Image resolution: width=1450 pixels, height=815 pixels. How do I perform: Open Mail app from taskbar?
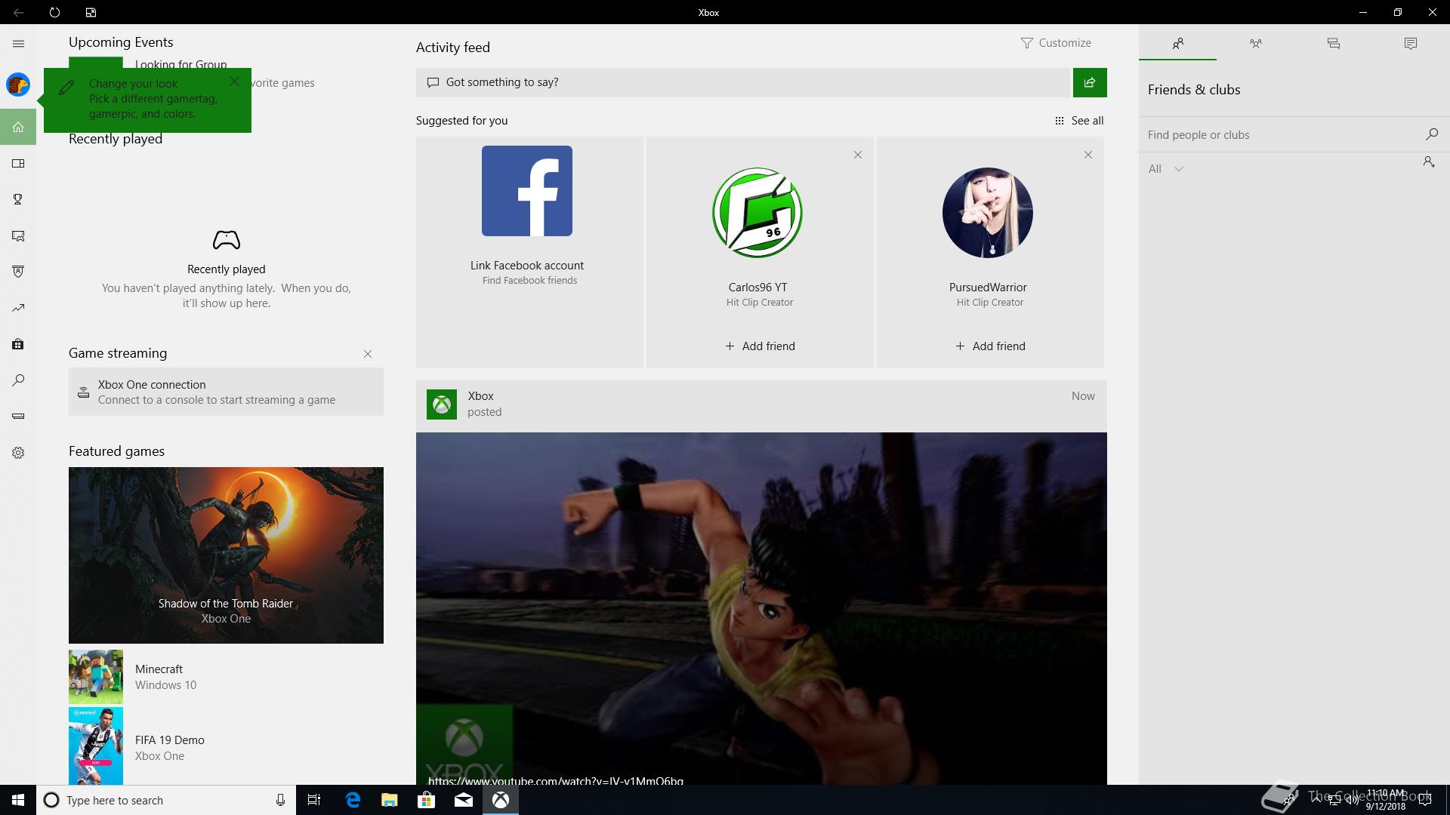pyautogui.click(x=464, y=800)
